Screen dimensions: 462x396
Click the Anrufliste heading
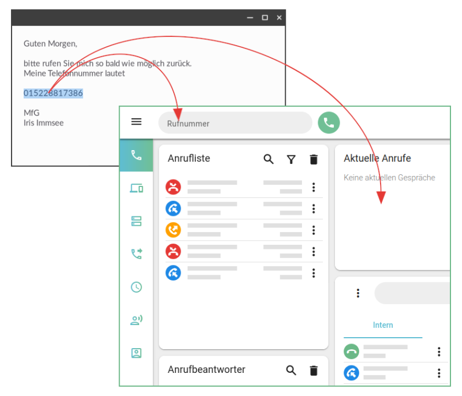(x=189, y=158)
